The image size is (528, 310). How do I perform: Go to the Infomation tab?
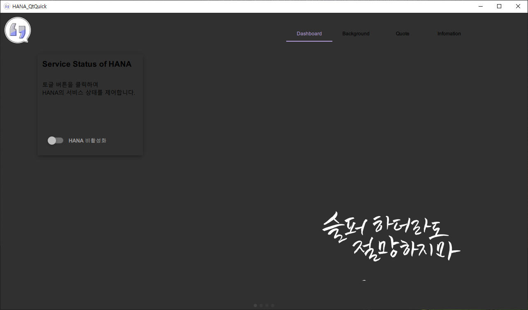449,34
